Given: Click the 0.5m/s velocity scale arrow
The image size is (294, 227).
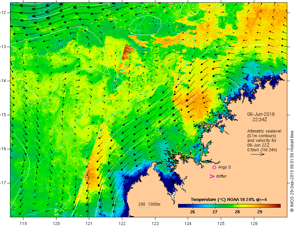Looking at the screenshot, I should pyautogui.click(x=258, y=154).
